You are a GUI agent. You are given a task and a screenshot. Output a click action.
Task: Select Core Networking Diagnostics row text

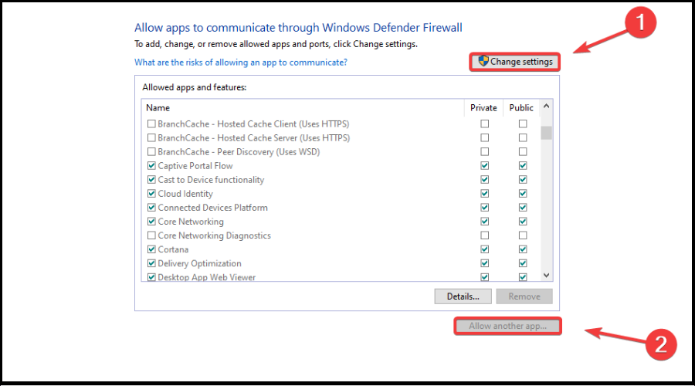tap(214, 235)
